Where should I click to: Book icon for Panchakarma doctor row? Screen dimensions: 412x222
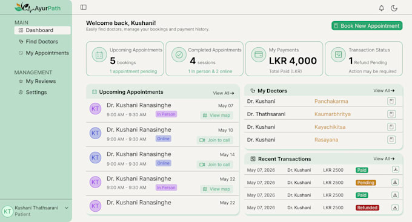[x=391, y=101]
